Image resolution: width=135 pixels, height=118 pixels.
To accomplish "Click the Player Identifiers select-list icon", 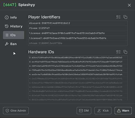I will pyautogui.click(x=118, y=17).
